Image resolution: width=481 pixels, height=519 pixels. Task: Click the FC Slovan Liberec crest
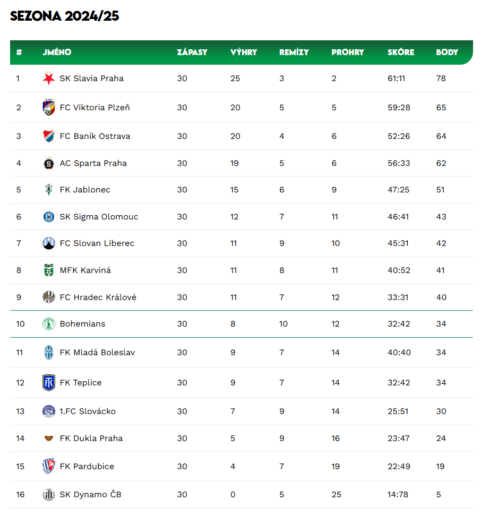tap(49, 243)
